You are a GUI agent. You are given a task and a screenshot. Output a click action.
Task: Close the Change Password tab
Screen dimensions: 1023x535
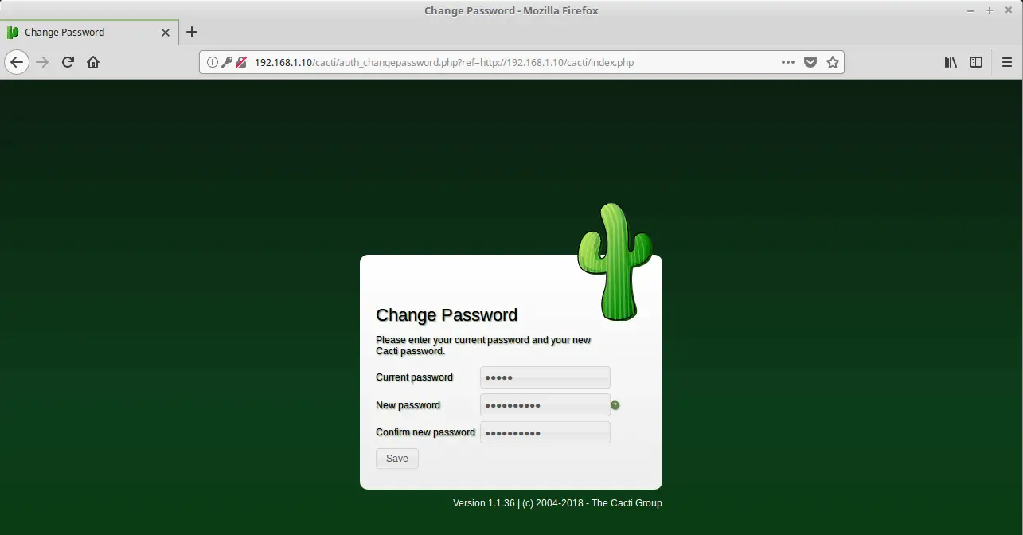166,33
